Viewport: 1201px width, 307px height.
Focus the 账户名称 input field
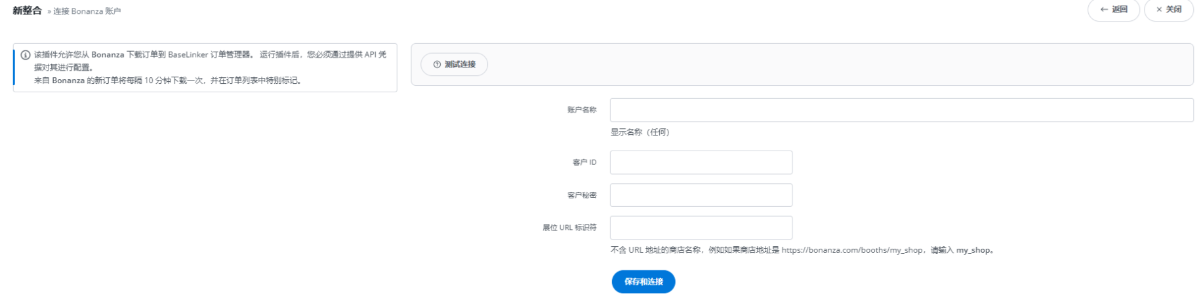[901, 110]
